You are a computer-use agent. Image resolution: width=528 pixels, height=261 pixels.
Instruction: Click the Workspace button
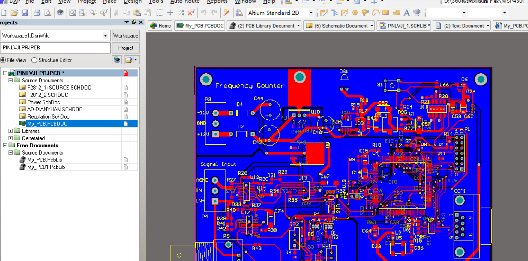click(126, 35)
